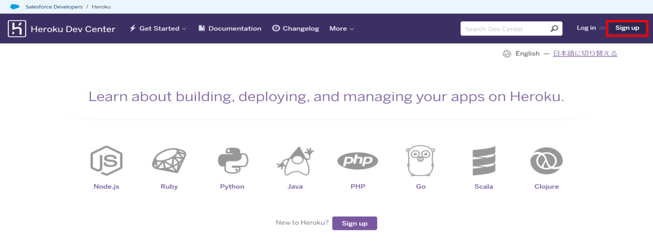Click the 'Learn about building' headline
The height and width of the screenshot is (246, 653).
tap(326, 97)
